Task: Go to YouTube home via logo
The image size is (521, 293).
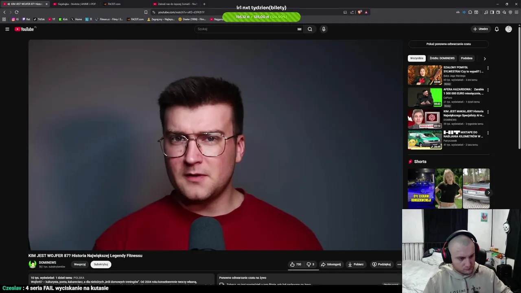Action: pyautogui.click(x=24, y=29)
